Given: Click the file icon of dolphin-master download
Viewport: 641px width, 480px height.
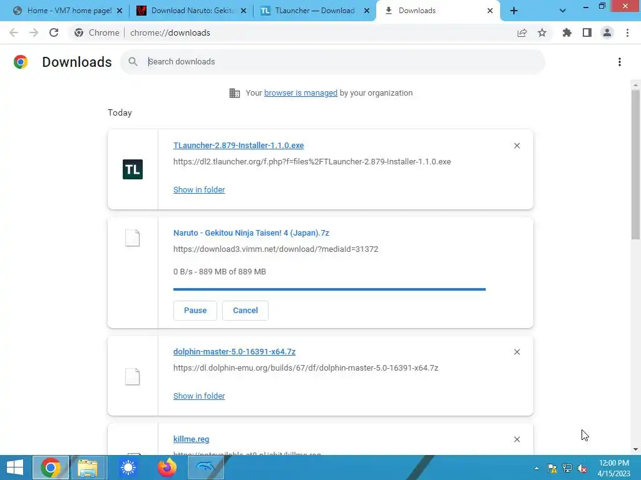Looking at the screenshot, I should 133,376.
